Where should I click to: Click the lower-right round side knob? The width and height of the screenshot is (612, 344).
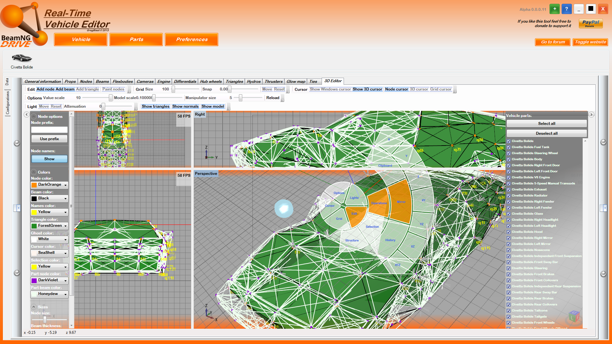coord(603,274)
